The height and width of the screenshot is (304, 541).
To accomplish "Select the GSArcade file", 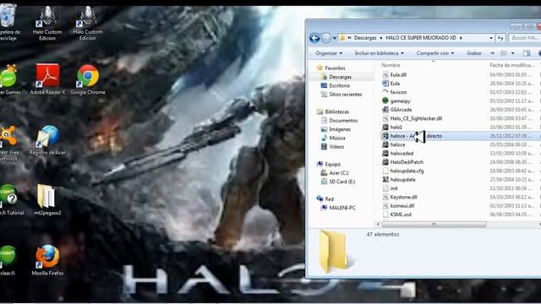I will [401, 110].
